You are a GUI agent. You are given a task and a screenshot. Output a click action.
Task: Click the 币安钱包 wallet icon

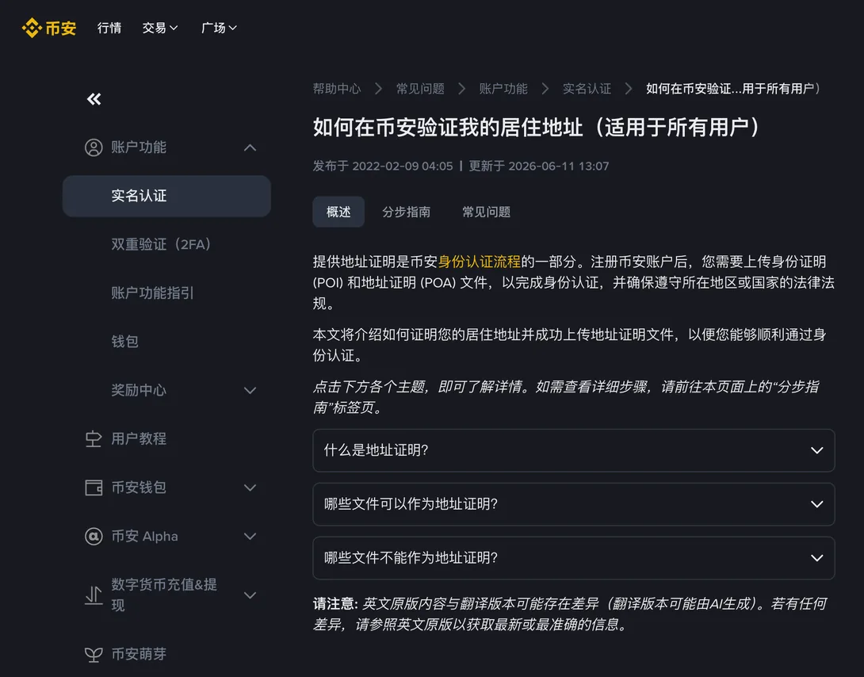94,488
